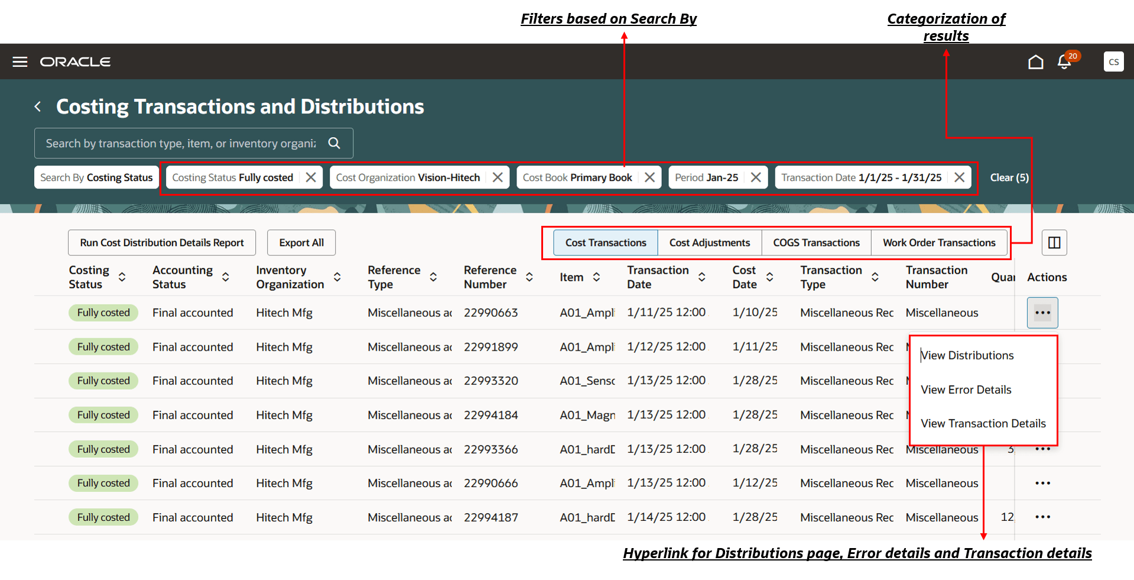Go to the Home page via home icon

point(1035,61)
